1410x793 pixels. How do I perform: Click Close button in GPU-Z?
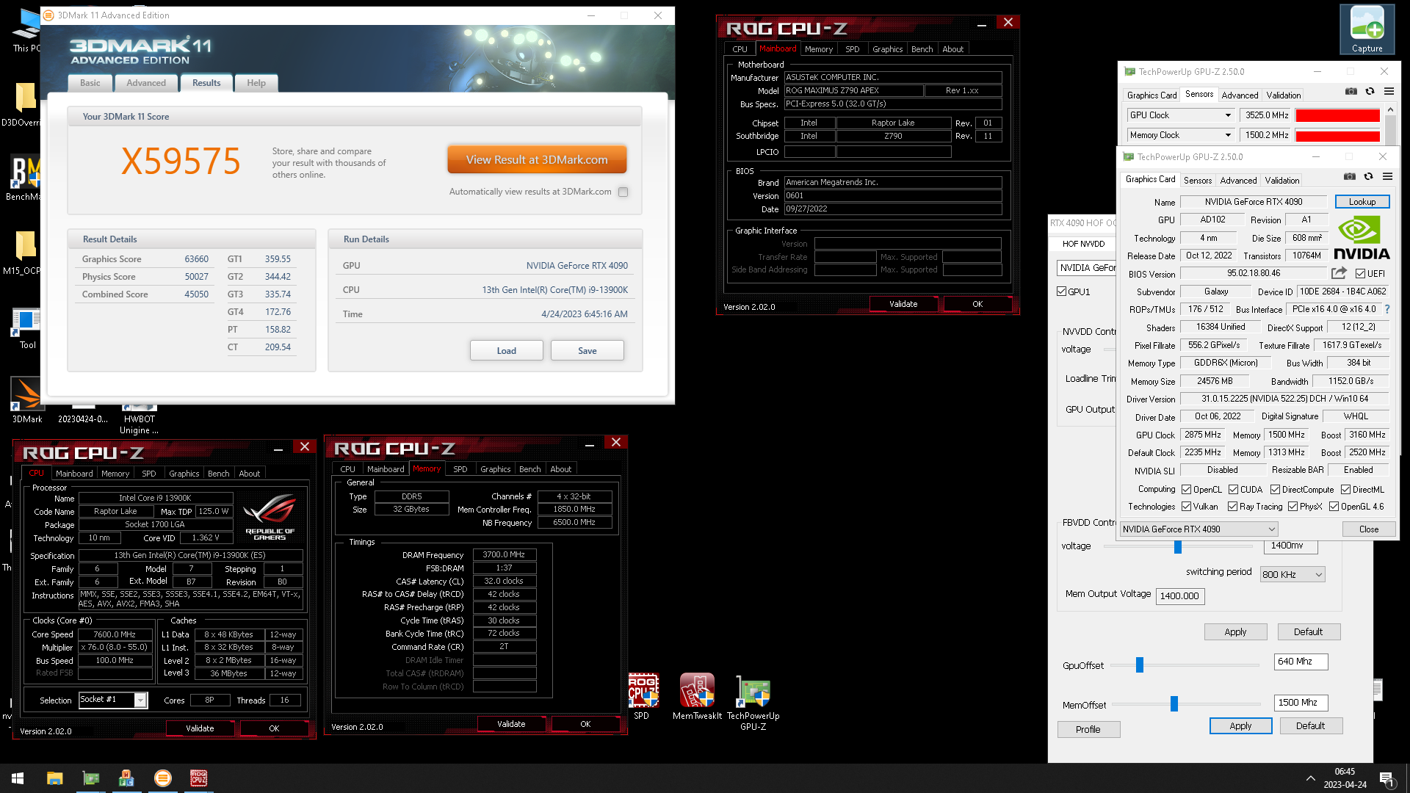[1369, 529]
